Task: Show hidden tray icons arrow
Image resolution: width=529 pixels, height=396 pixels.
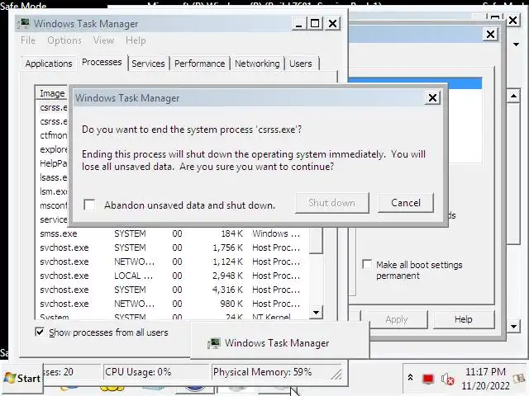Action: coord(410,378)
